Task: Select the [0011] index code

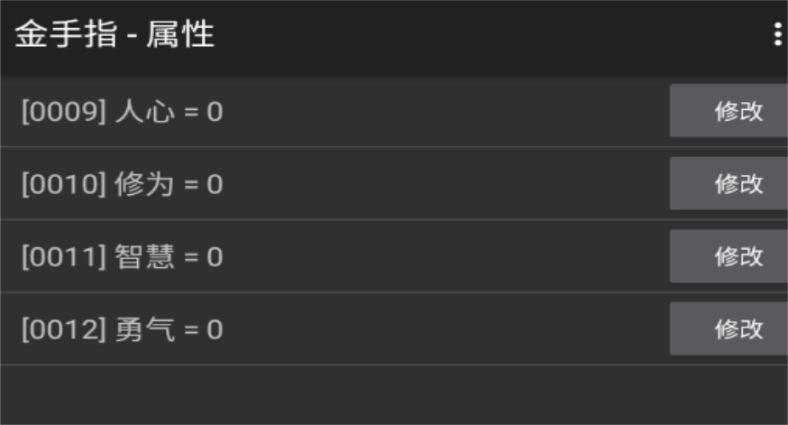Action: (63, 258)
